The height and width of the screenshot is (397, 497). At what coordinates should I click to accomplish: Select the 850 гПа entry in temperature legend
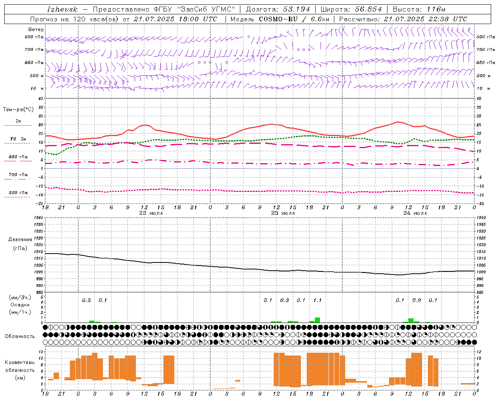[x=18, y=157]
